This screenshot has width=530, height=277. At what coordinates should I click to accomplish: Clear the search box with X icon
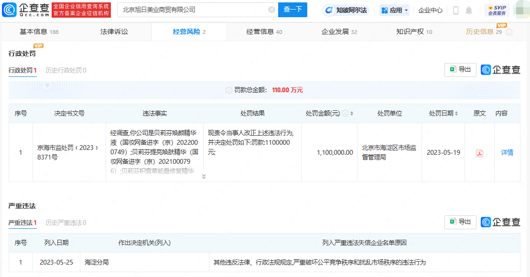coord(271,10)
